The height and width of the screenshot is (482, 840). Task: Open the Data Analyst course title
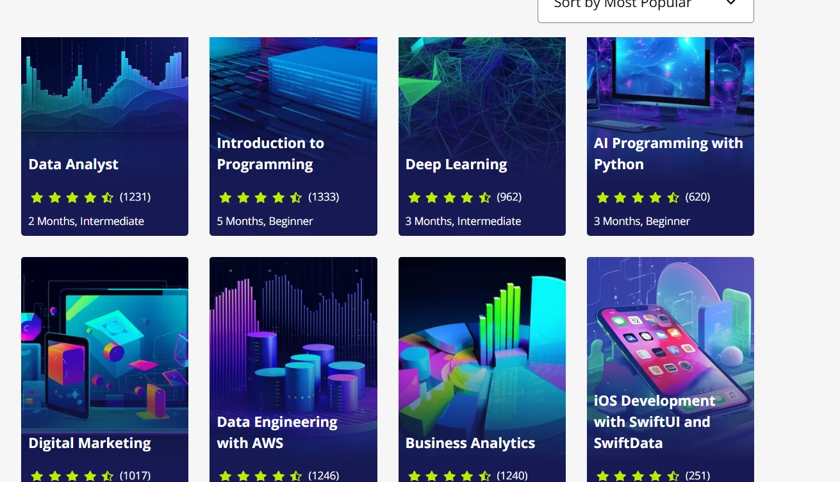[x=74, y=164]
